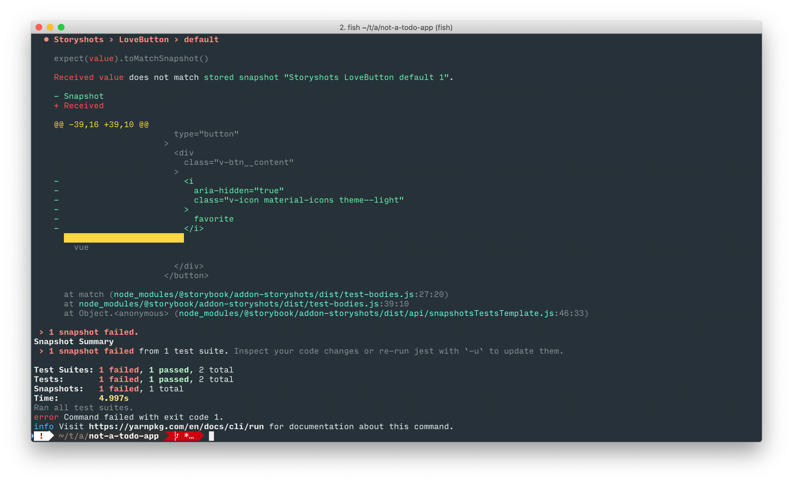Click the test-bodies.js:27:20 stack path
793x483 pixels.
pyautogui.click(x=280, y=295)
